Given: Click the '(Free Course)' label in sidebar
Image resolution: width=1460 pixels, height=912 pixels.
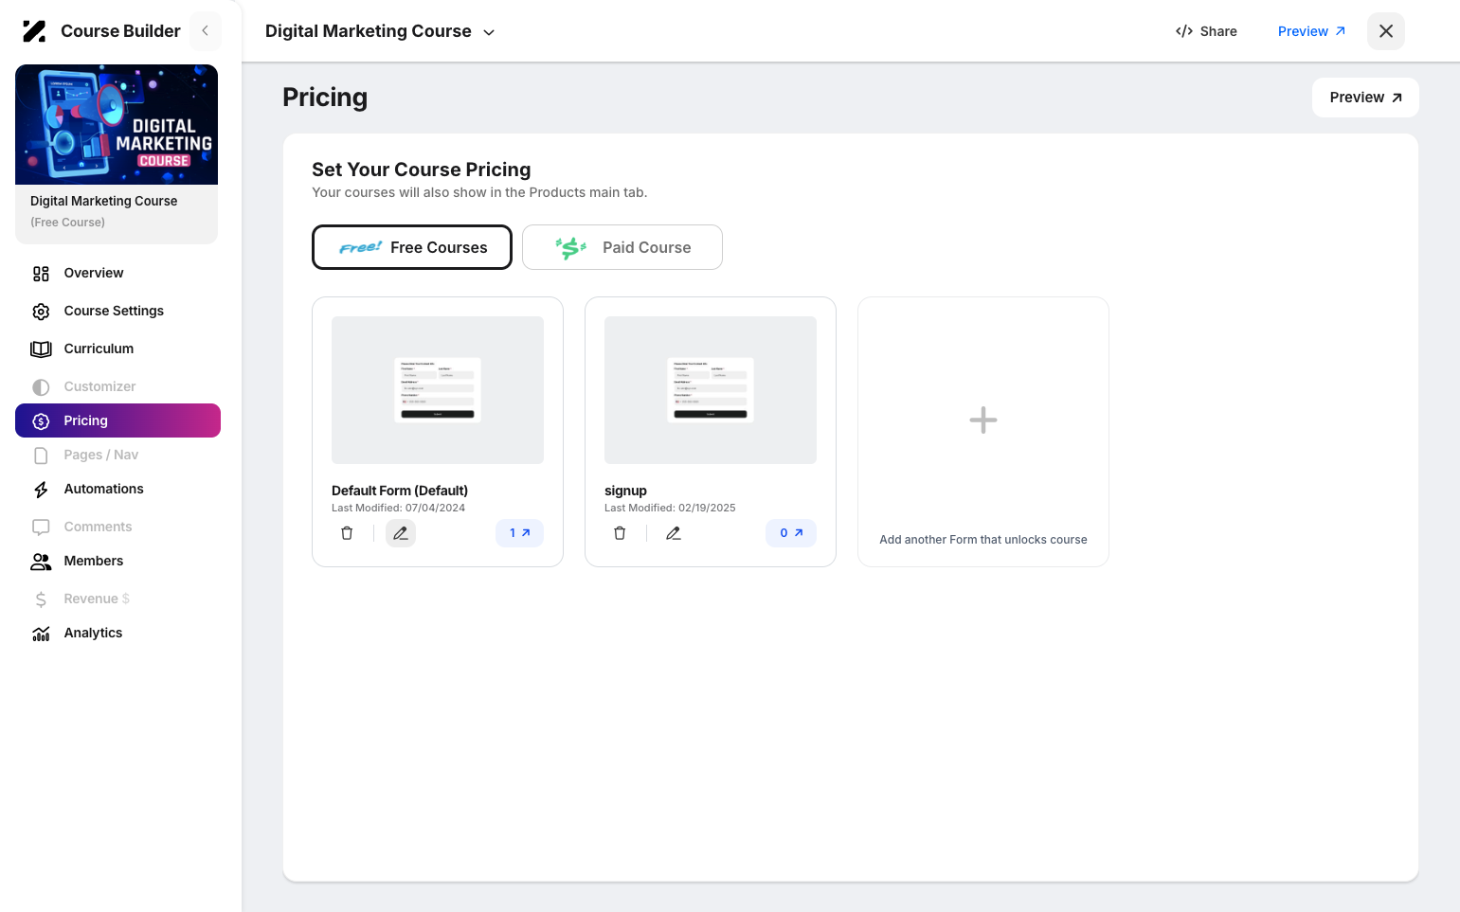Looking at the screenshot, I should coord(68,223).
